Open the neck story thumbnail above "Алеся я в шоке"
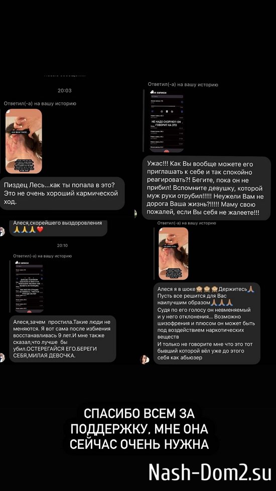 pos(173,254)
